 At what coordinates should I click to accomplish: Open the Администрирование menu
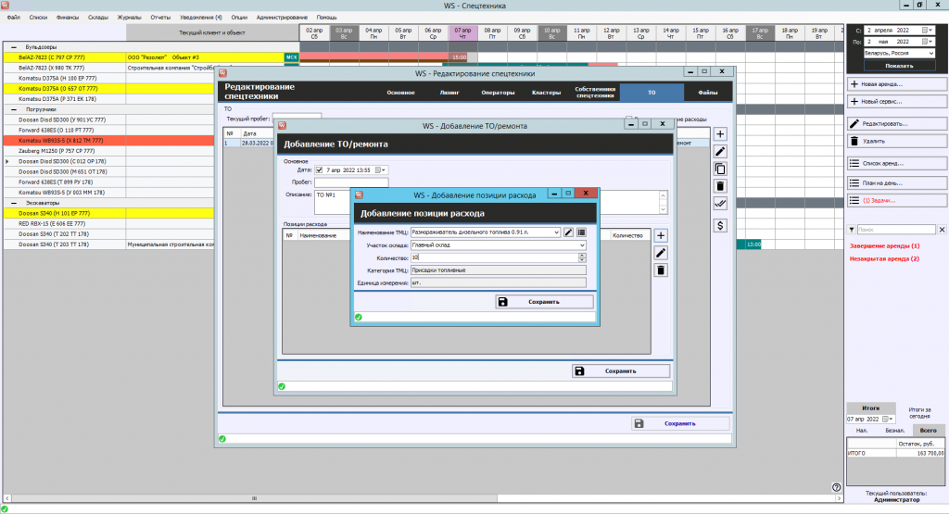click(282, 18)
